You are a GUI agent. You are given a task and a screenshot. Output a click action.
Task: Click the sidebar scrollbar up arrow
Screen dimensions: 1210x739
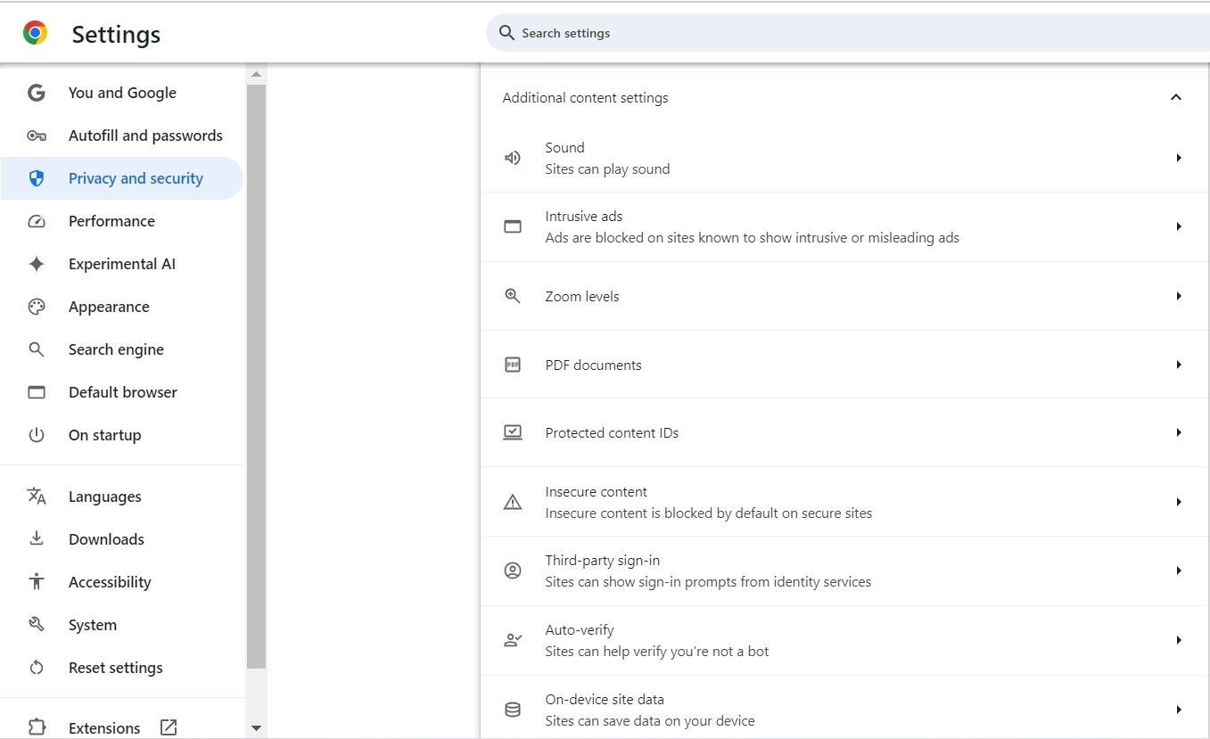pyautogui.click(x=256, y=75)
